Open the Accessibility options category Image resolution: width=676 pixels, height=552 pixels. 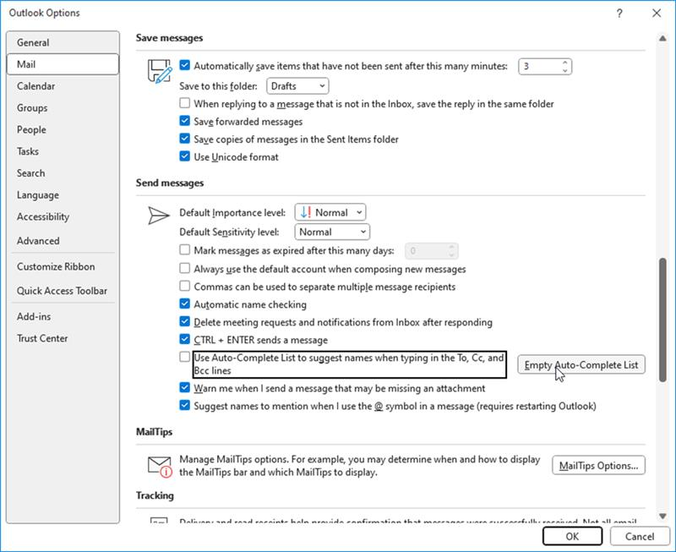point(63,216)
